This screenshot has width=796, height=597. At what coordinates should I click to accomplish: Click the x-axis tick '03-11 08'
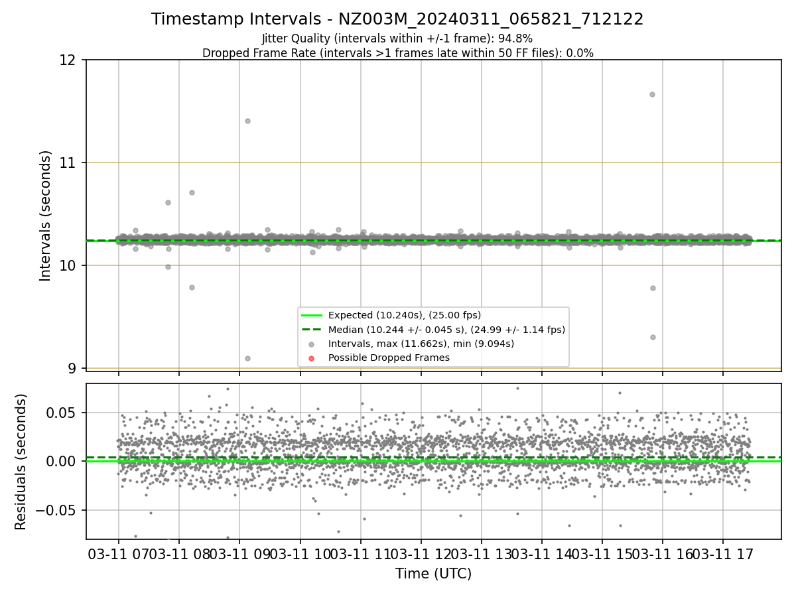(179, 554)
